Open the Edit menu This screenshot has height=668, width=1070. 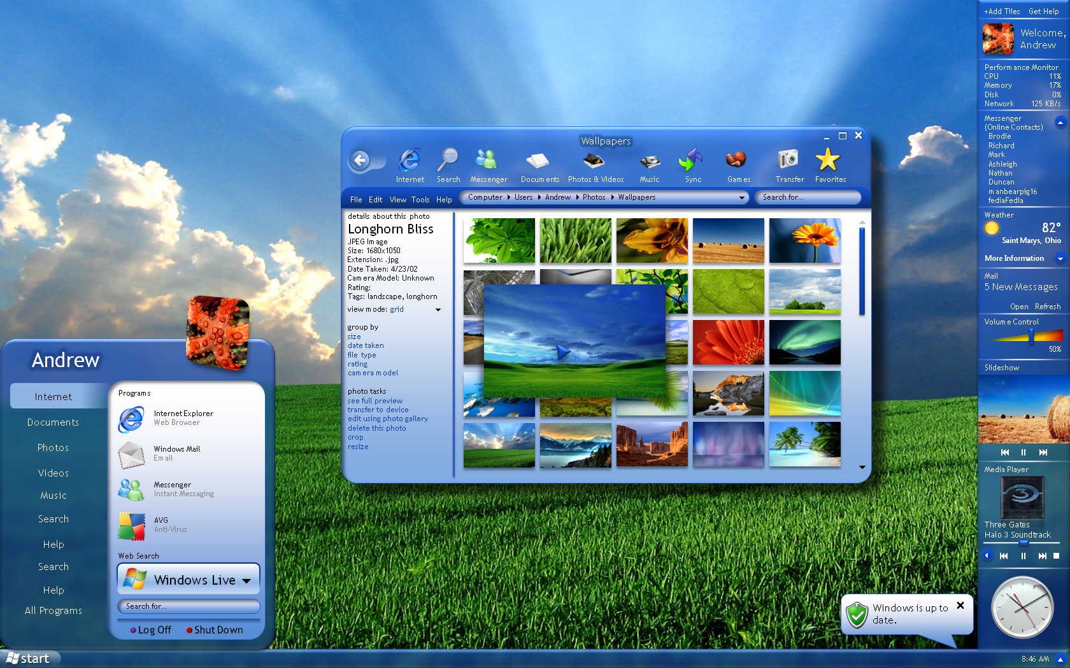(375, 200)
